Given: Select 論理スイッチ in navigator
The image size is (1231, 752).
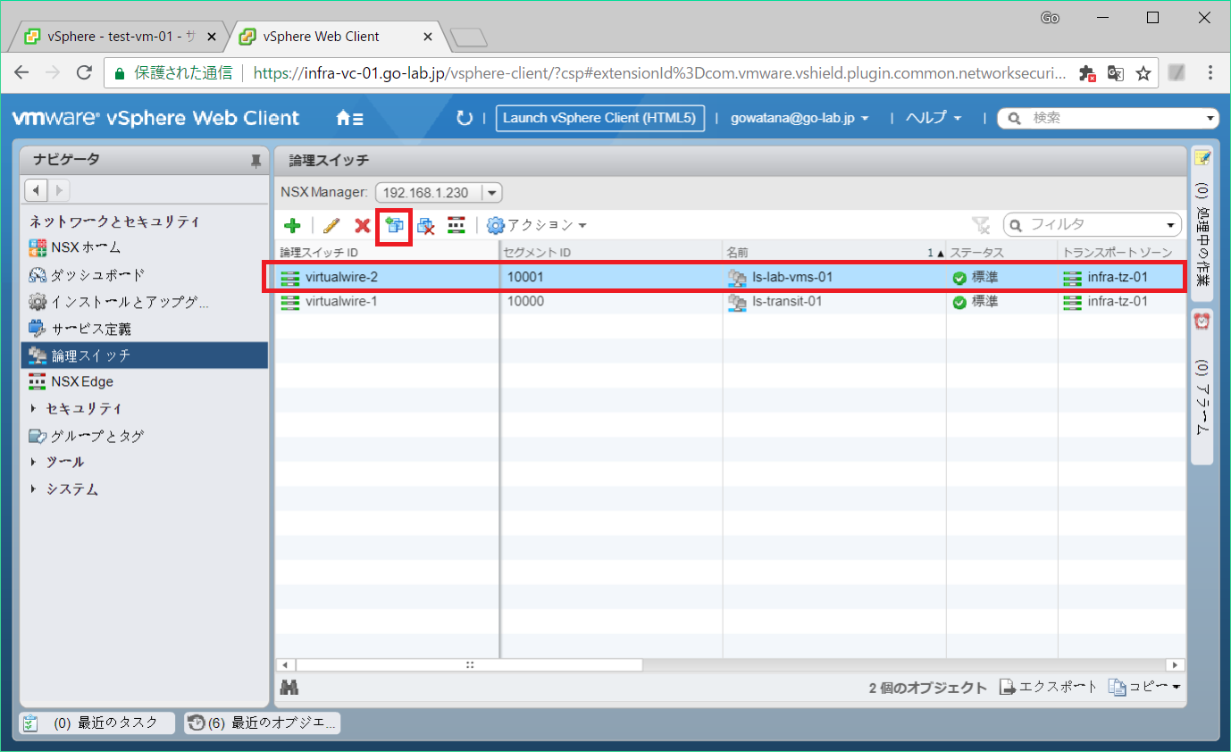Looking at the screenshot, I should (x=143, y=355).
